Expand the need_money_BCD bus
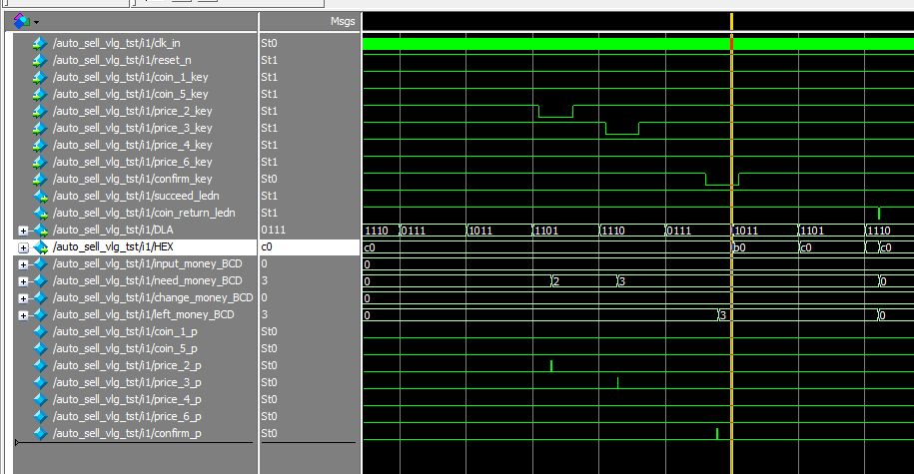This screenshot has width=914, height=474. pos(23,281)
